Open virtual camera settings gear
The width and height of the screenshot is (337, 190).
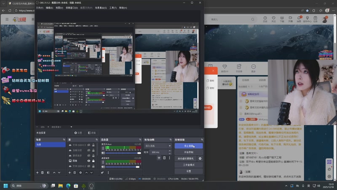click(200, 159)
